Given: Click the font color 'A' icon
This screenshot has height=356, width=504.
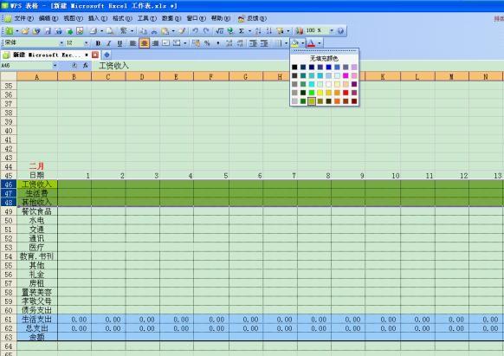Looking at the screenshot, I should [311, 43].
